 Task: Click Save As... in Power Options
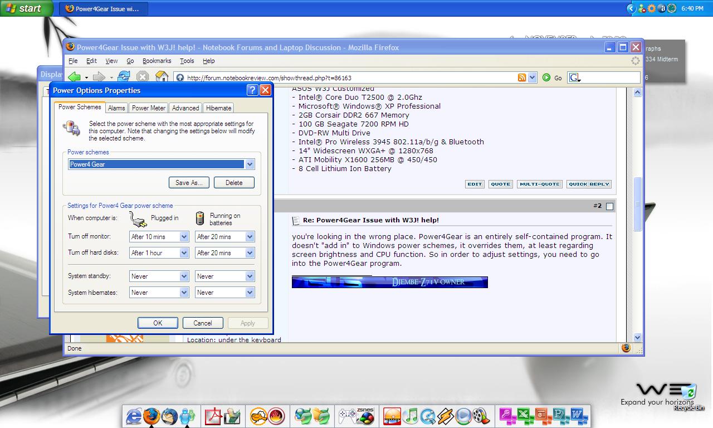(189, 183)
